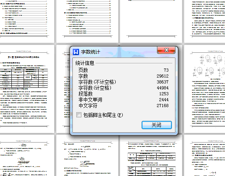Image resolution: width=225 pixels, height=176 pixels.
Task: Select the 中文字符 value 27168
Action: [x=162, y=106]
